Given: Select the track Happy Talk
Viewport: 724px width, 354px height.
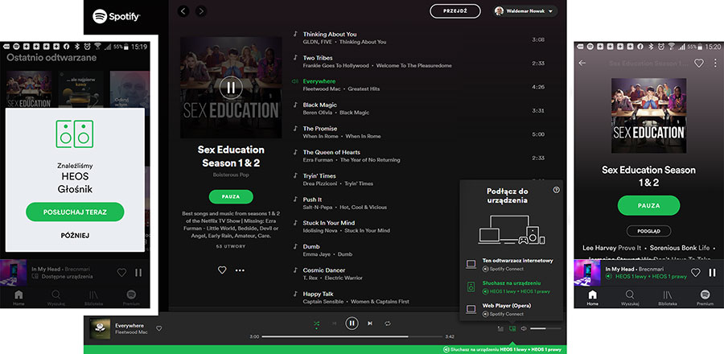Looking at the screenshot, I should [x=318, y=294].
